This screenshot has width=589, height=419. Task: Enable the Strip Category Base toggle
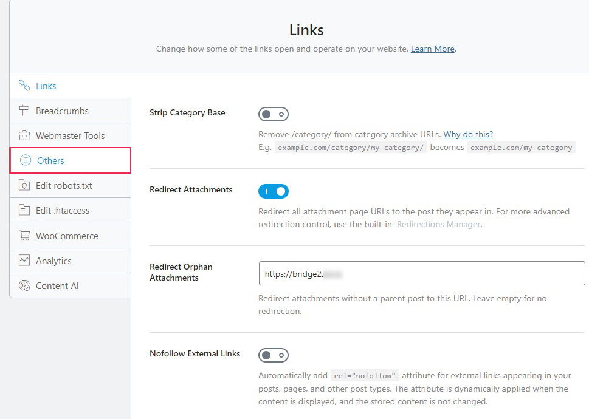click(x=273, y=114)
